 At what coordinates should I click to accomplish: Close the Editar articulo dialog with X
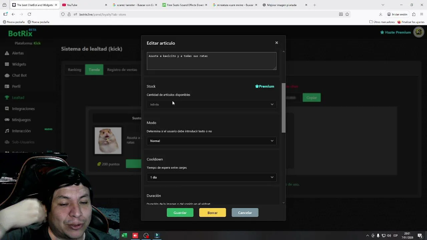click(277, 43)
